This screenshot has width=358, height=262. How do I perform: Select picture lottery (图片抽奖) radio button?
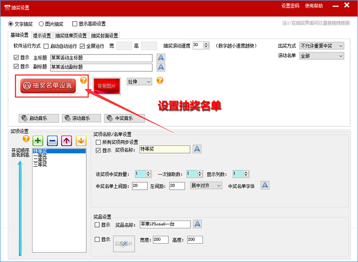click(41, 24)
